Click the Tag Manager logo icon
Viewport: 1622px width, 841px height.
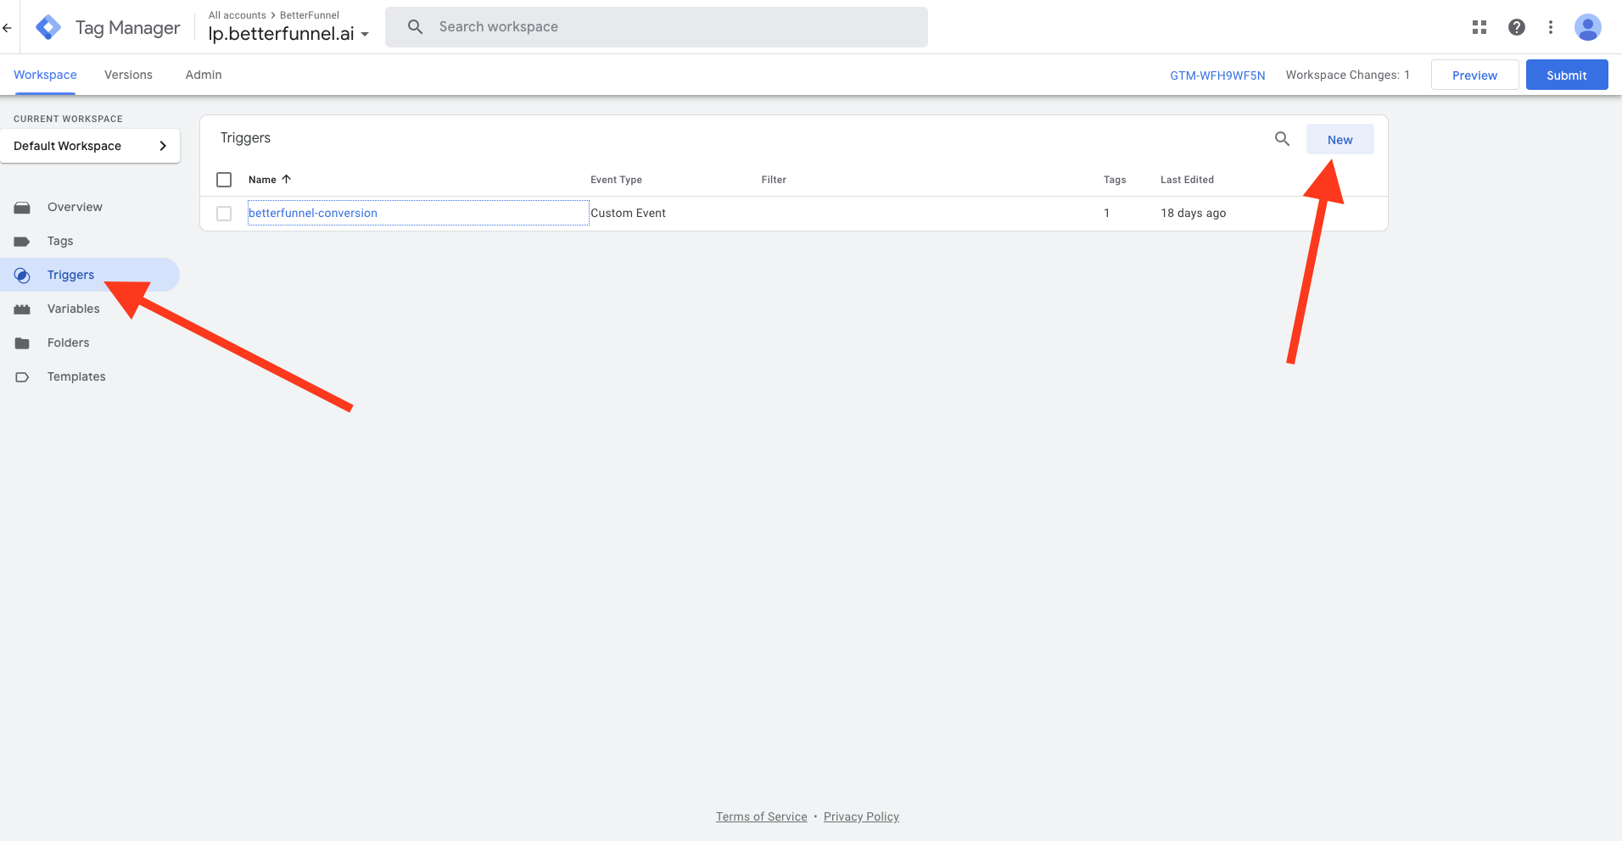click(48, 27)
